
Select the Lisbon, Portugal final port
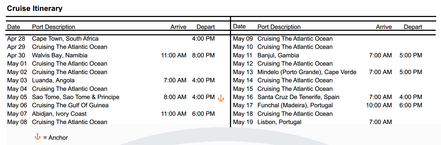click(x=279, y=122)
